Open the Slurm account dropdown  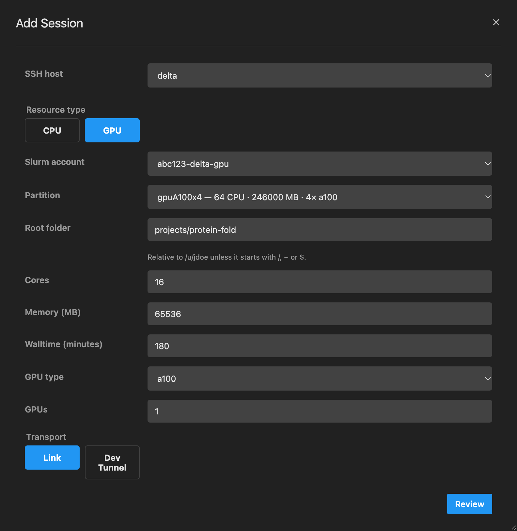tap(320, 164)
